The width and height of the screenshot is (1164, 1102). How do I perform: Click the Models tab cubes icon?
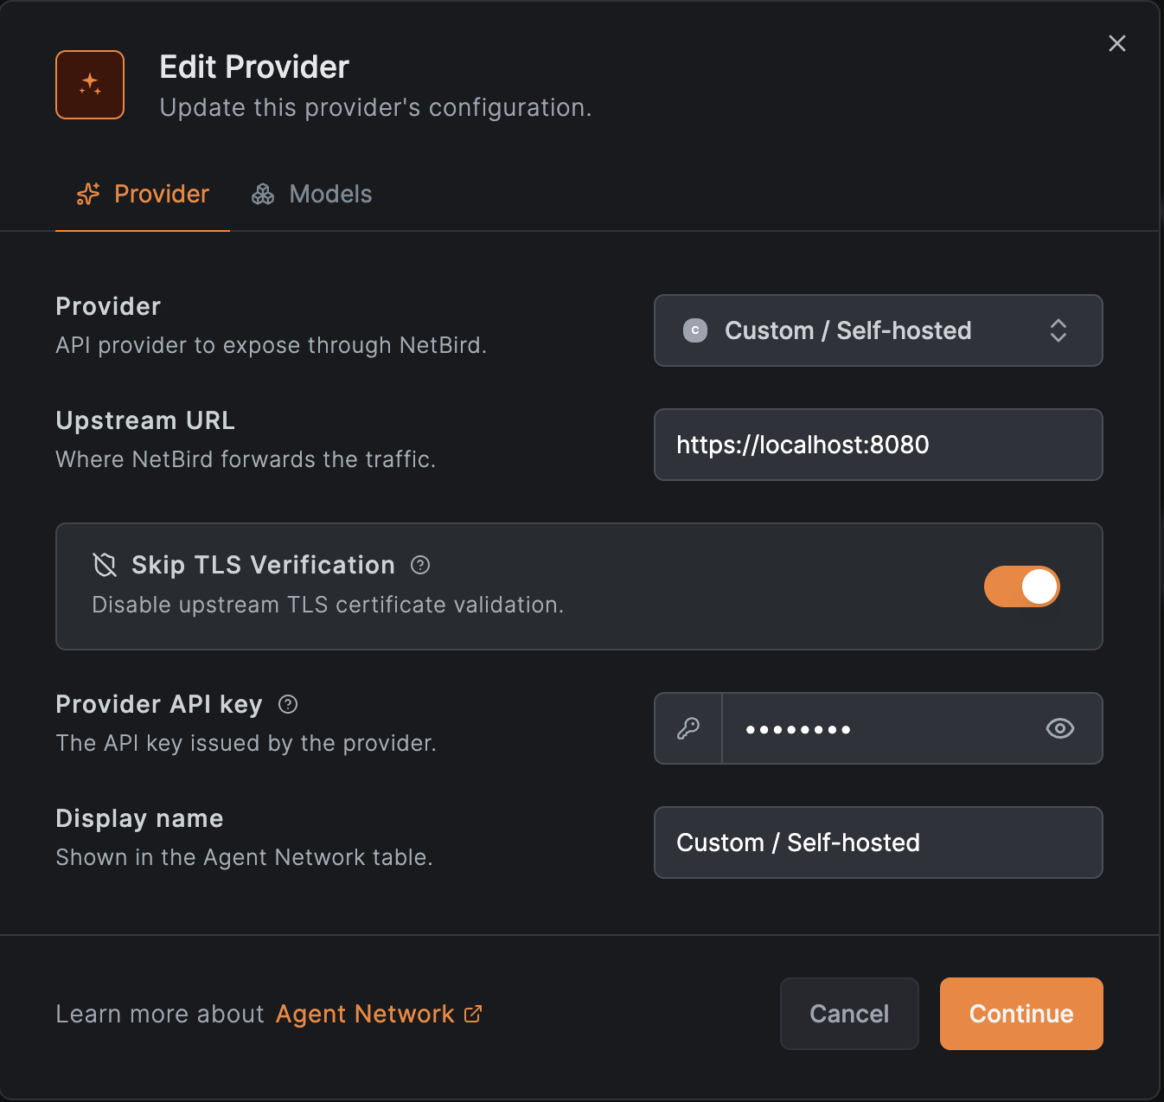coord(263,194)
